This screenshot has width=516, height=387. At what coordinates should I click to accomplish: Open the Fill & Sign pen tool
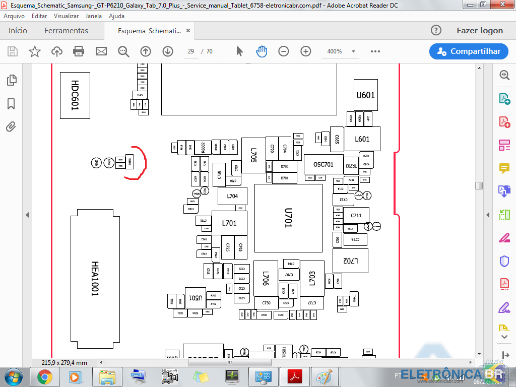pos(504,237)
